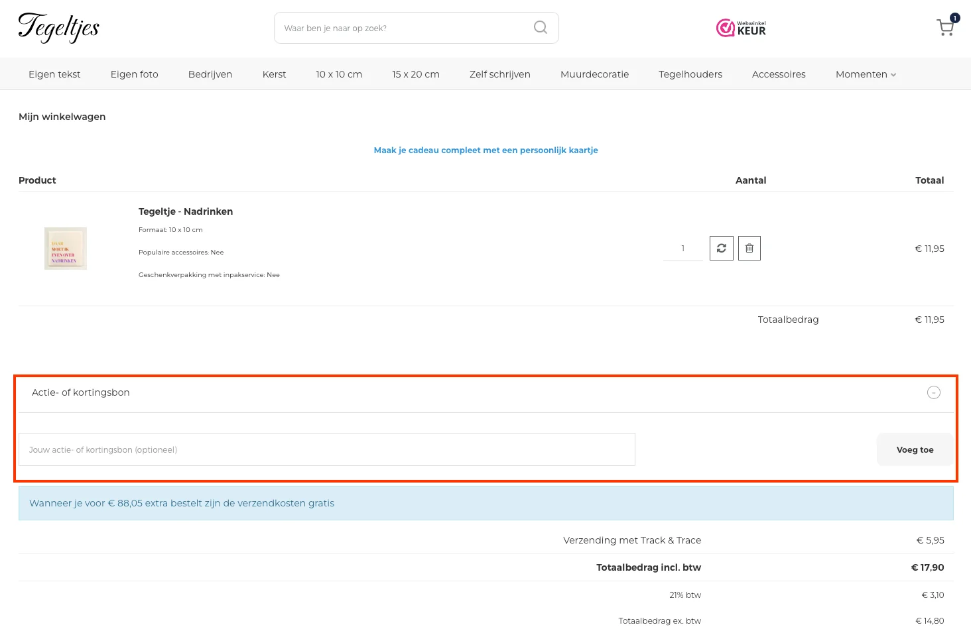971x635 pixels.
Task: Click the Nadrinken product thumbnail
Action: point(66,249)
